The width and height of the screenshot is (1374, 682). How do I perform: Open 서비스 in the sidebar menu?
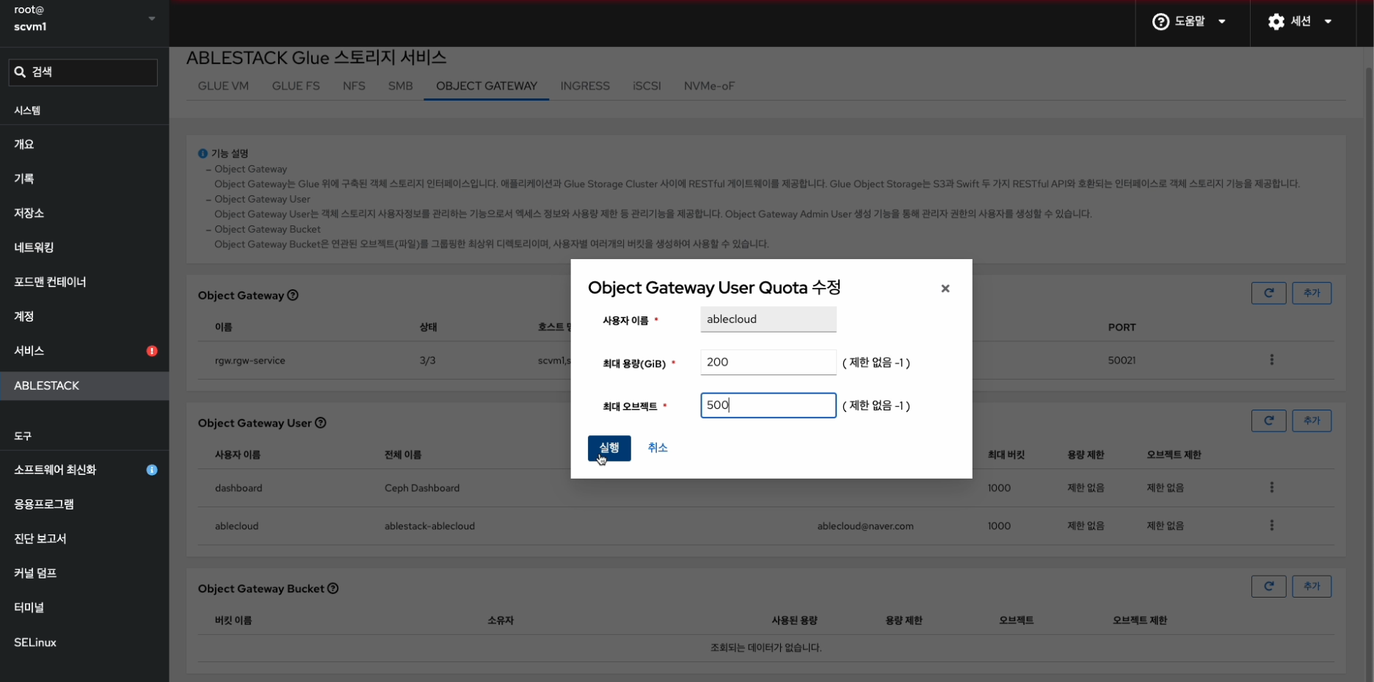29,351
